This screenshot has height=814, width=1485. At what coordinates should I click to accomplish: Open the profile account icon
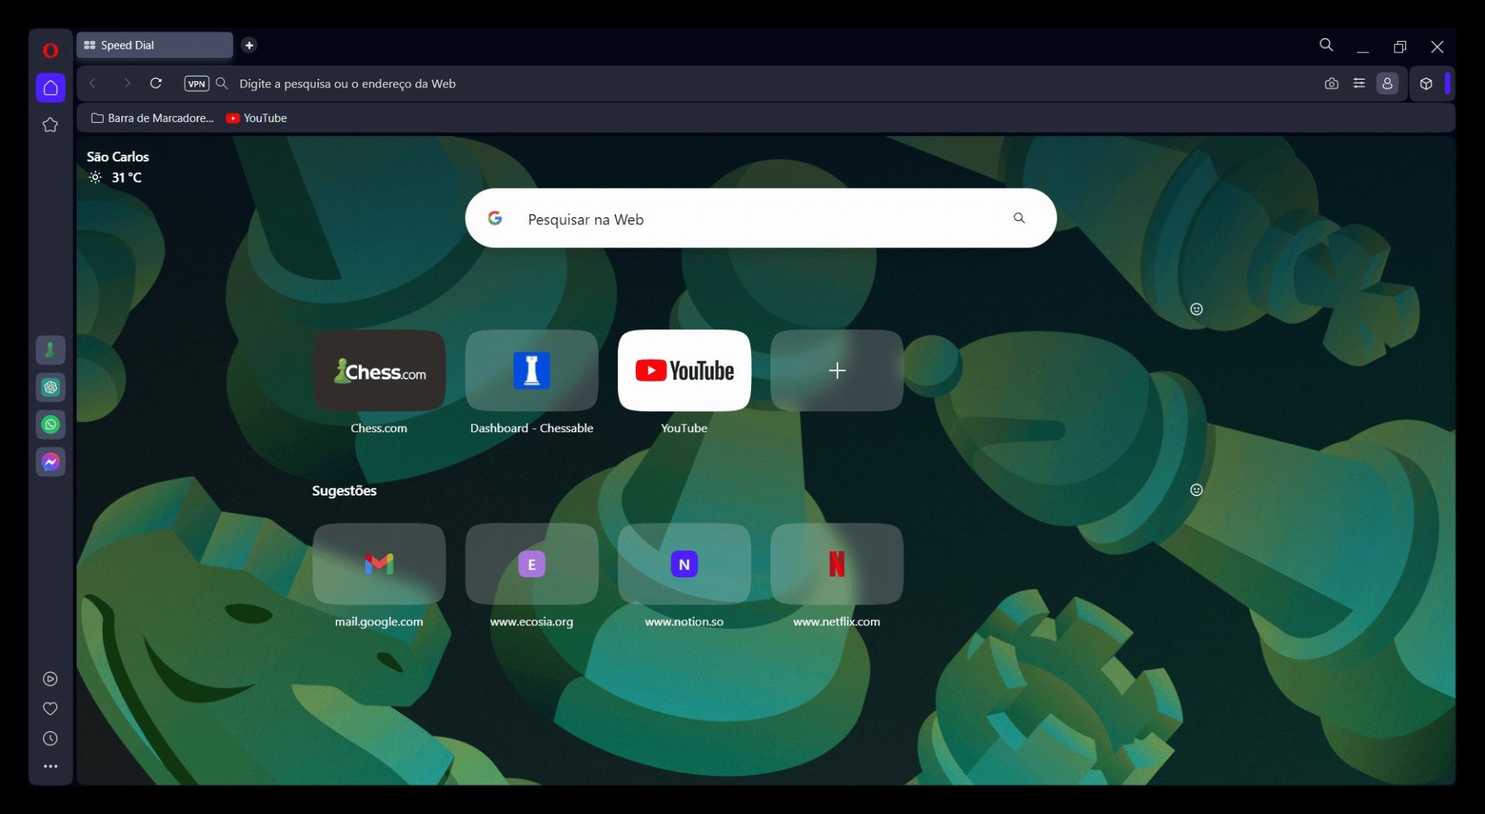(1388, 83)
